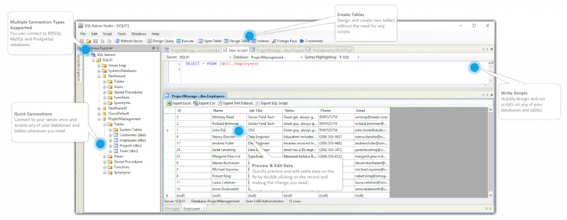
Task: Click the Email column header
Action: click(x=372, y=110)
